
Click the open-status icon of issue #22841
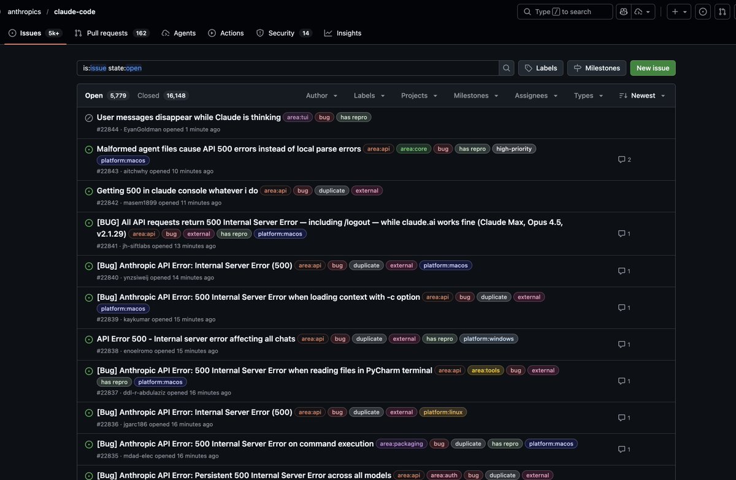(x=89, y=223)
